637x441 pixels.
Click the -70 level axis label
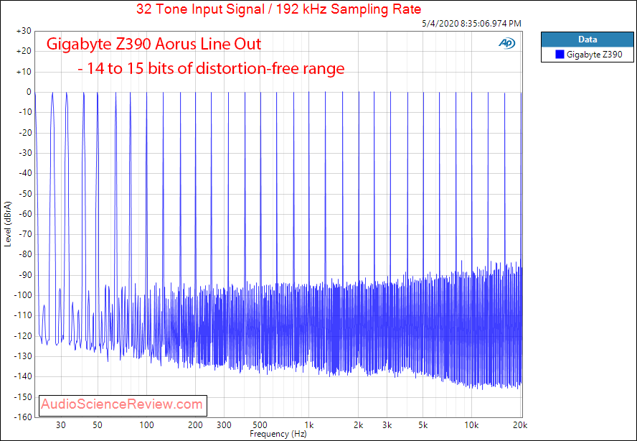(x=25, y=234)
